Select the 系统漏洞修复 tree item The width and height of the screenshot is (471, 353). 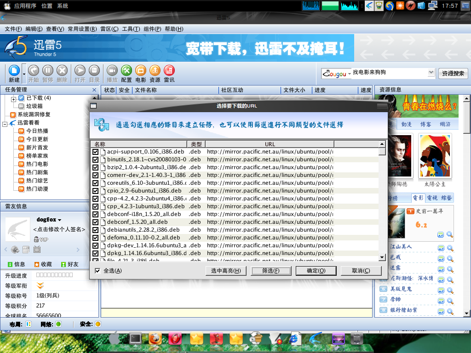click(x=34, y=114)
